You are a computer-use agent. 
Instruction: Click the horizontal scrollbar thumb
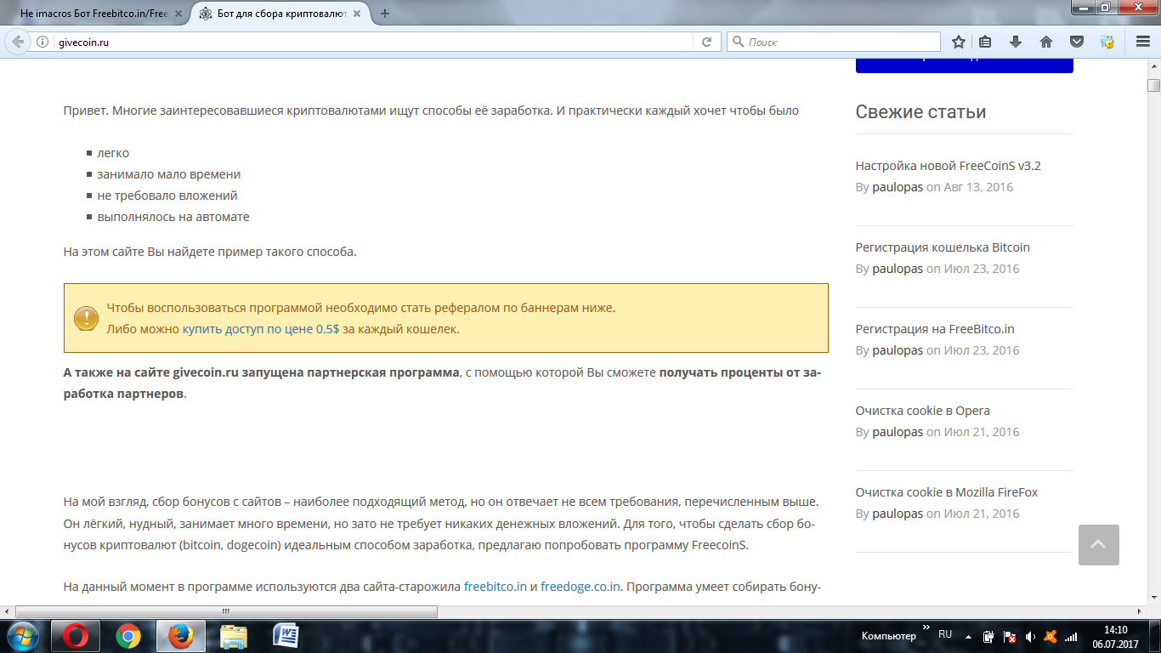point(226,611)
